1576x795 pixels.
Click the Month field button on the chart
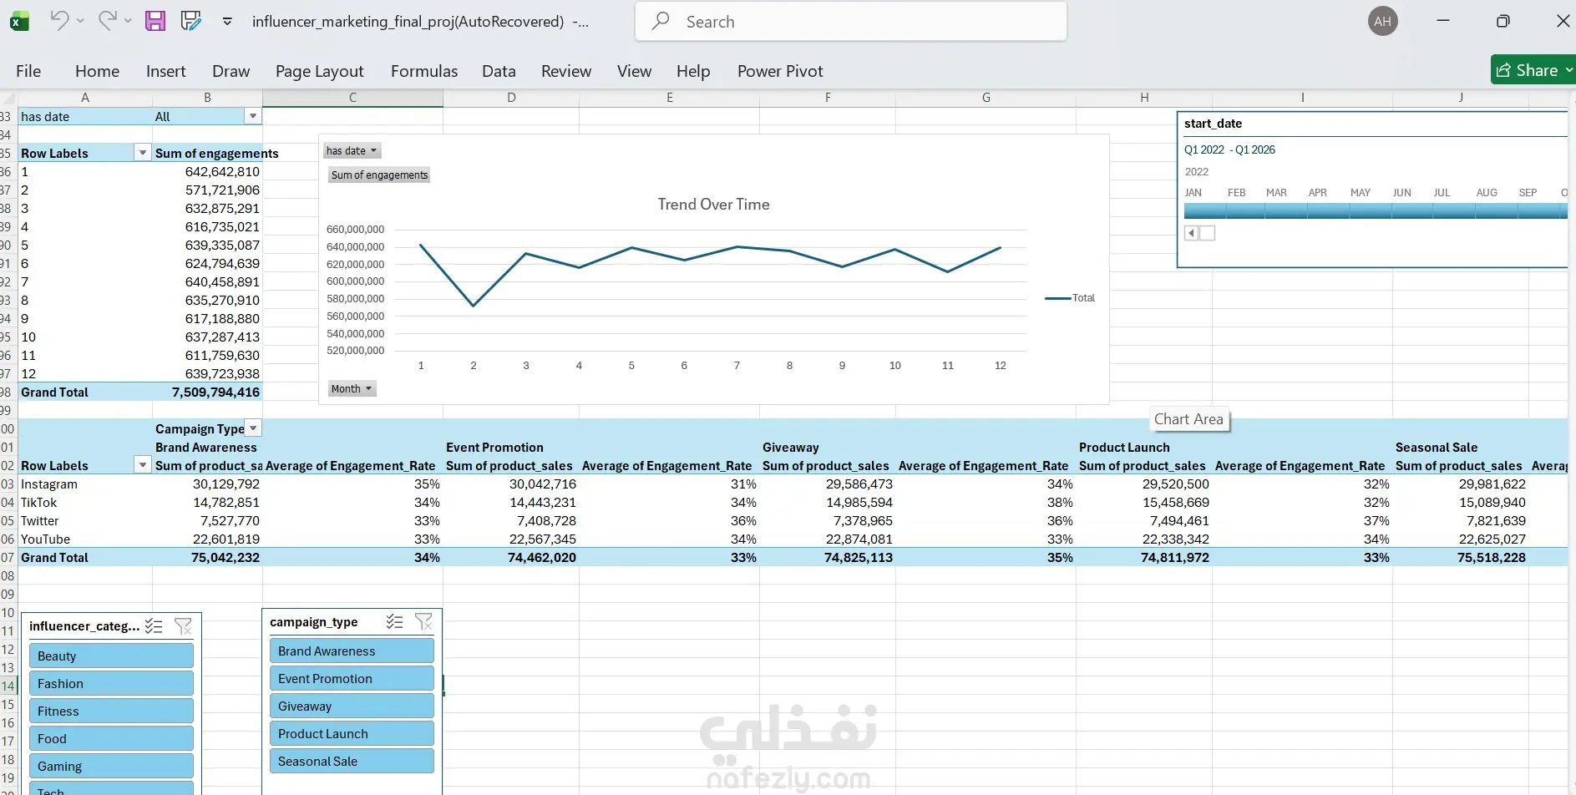[x=352, y=389]
